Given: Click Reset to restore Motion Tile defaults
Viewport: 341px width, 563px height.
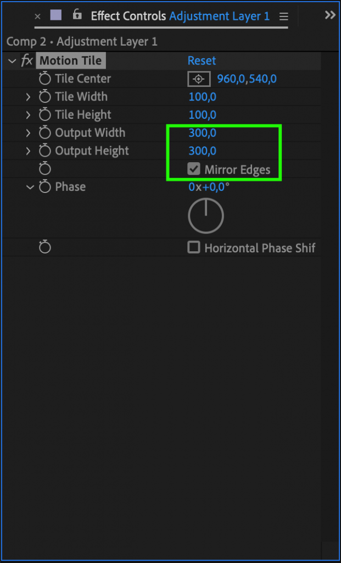Looking at the screenshot, I should [x=202, y=60].
